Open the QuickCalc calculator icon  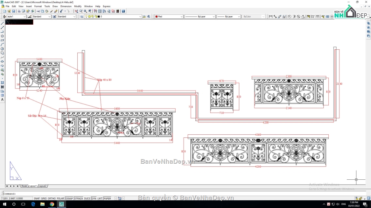tap(117, 11)
